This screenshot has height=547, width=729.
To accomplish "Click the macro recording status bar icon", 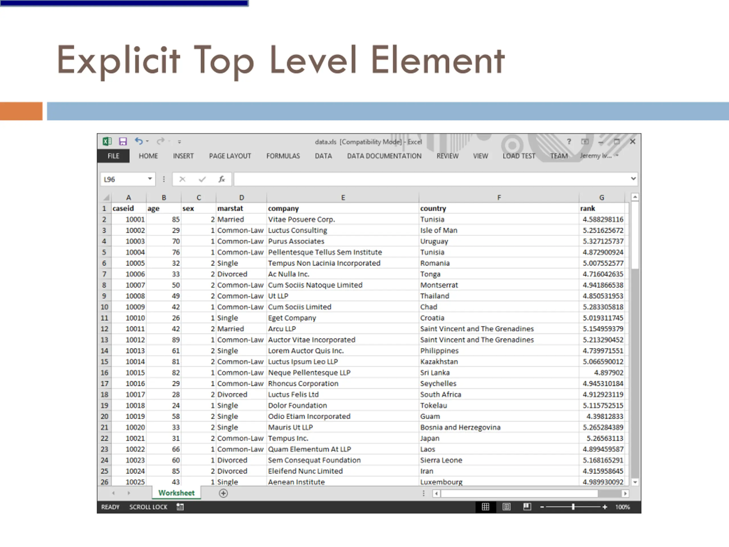I will click(x=180, y=507).
